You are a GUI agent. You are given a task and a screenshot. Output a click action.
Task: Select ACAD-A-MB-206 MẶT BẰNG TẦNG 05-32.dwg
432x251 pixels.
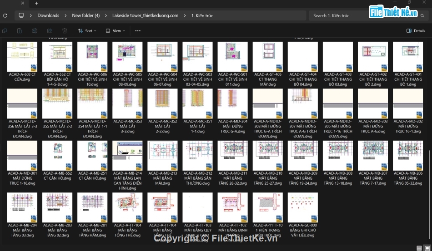(408, 163)
